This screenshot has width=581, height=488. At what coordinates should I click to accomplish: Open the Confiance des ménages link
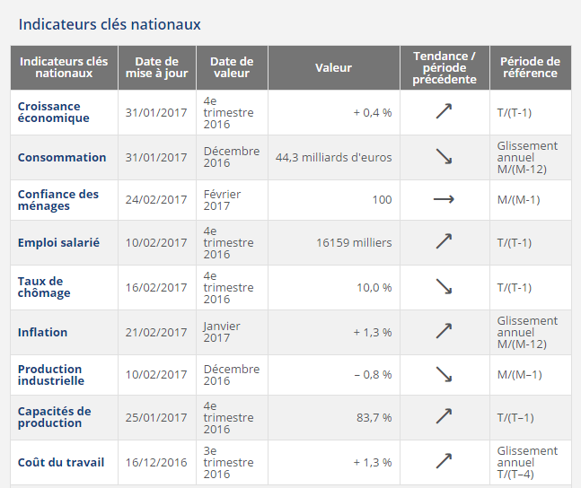(58, 200)
